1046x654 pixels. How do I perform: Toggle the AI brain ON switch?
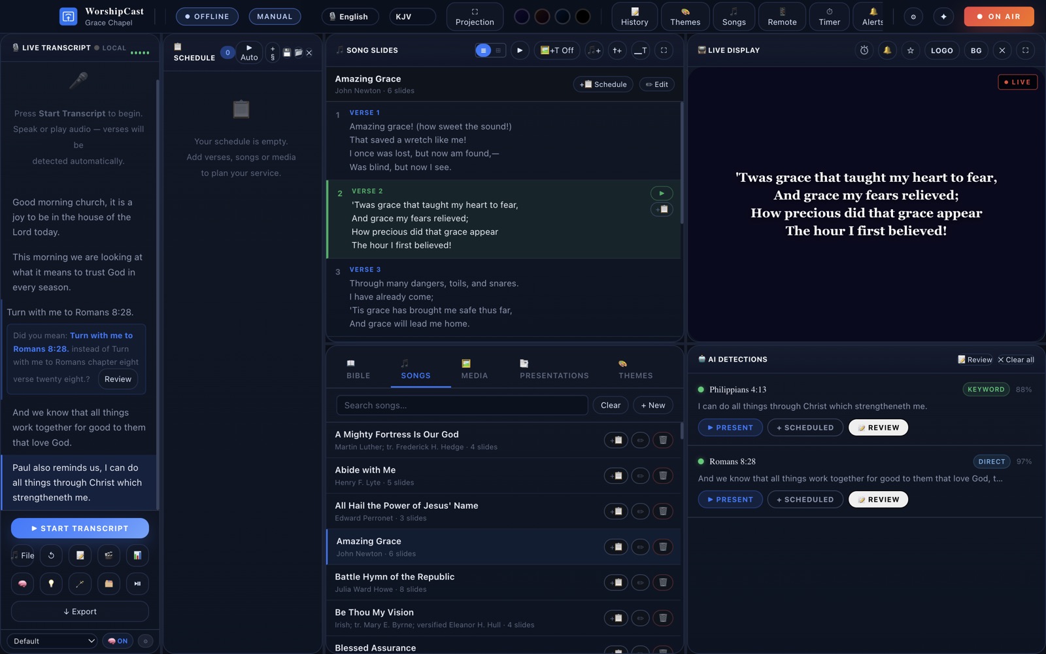click(118, 641)
